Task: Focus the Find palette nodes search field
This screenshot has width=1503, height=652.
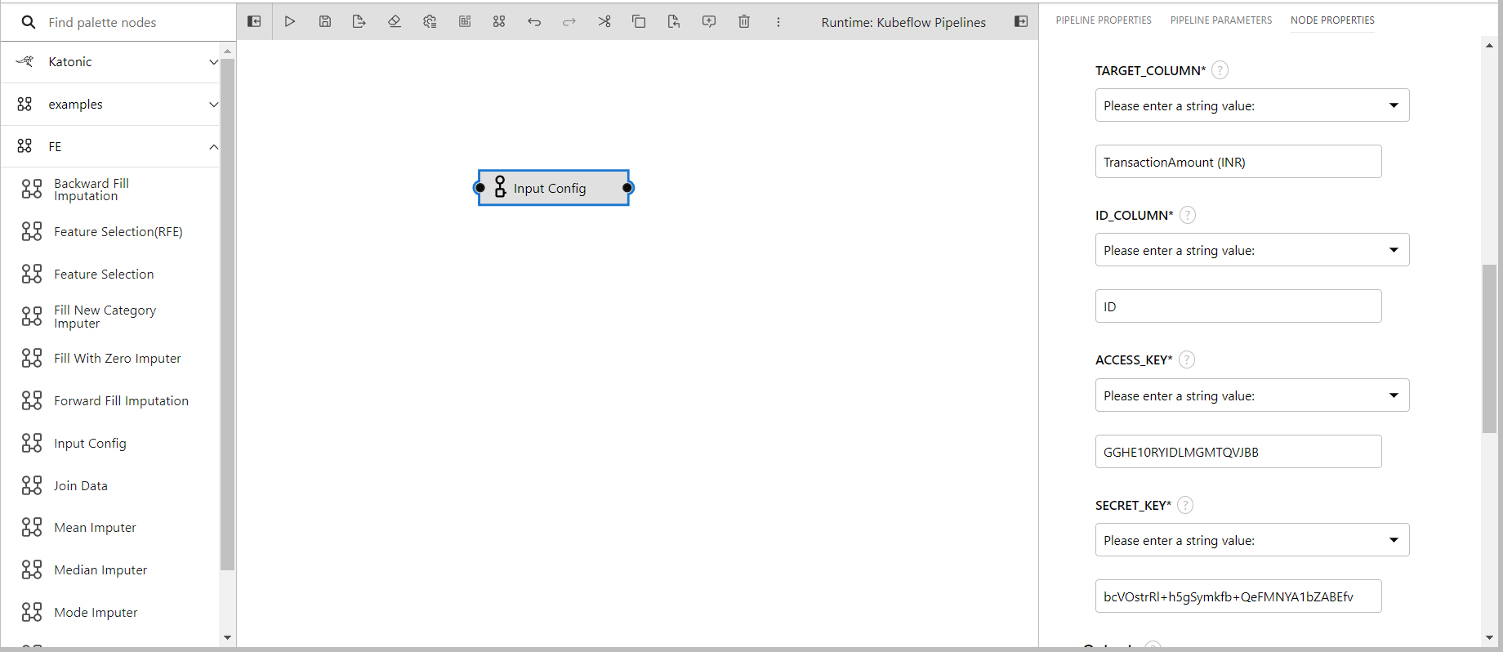Action: 131,23
